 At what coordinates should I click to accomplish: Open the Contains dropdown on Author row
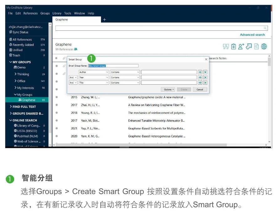tap(125, 72)
